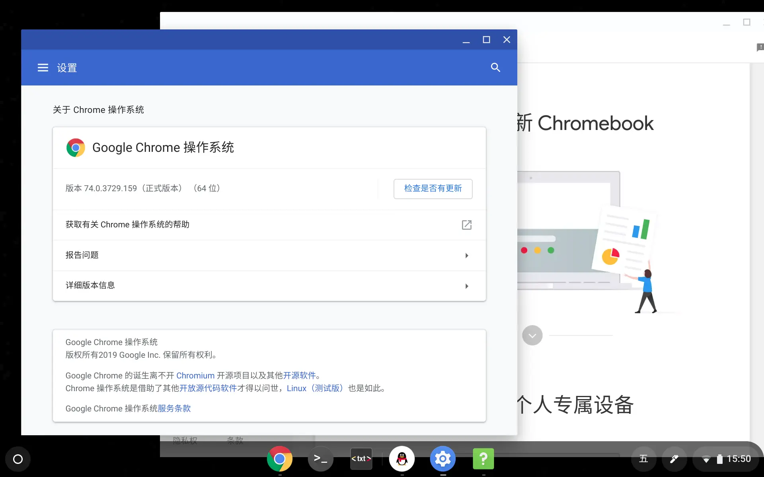764x477 pixels.
Task: Click the down-chevron circle in background window
Action: 532,335
